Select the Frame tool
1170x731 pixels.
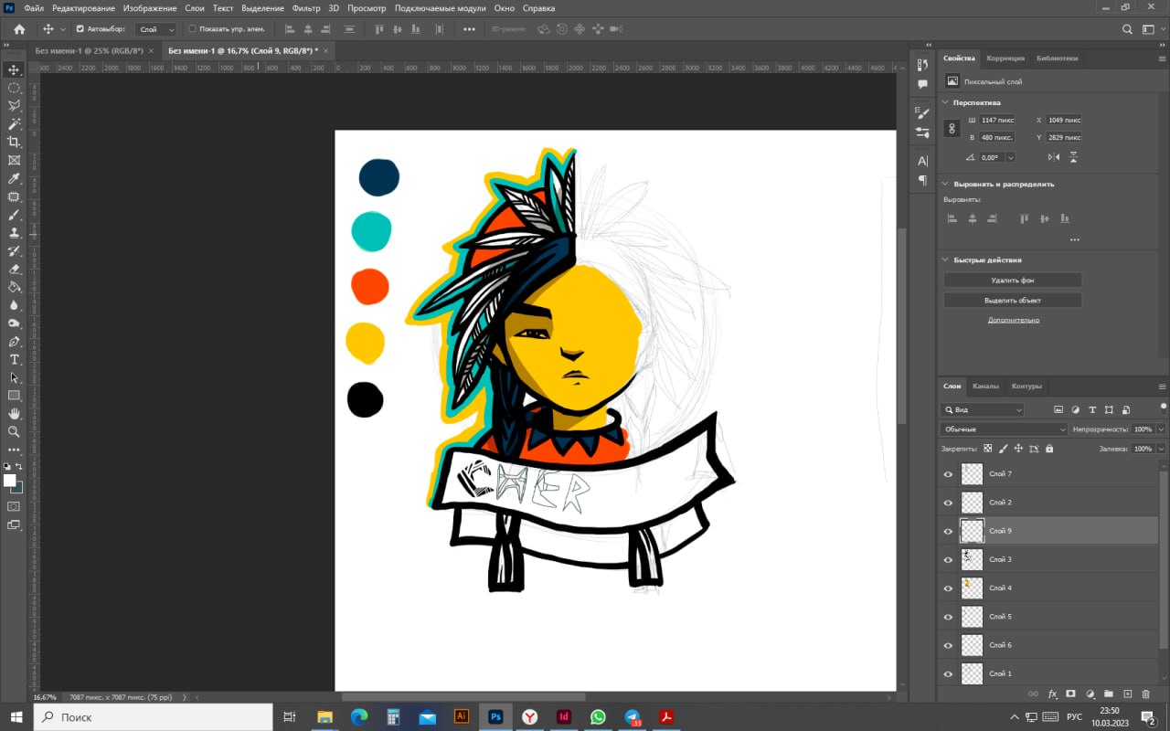click(x=14, y=160)
